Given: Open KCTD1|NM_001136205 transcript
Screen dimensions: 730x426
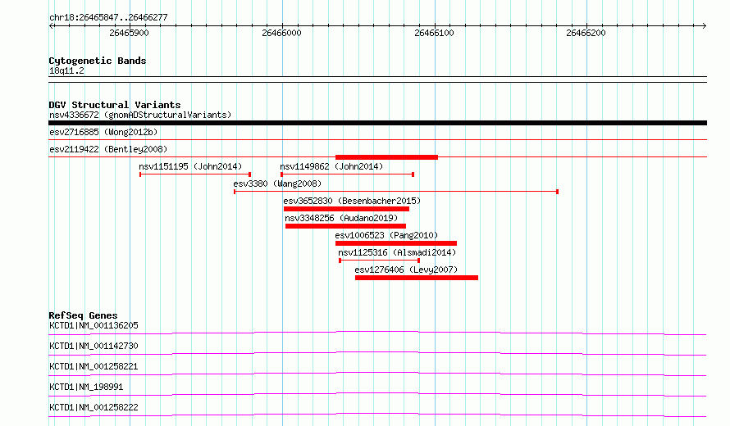Looking at the screenshot, I should pos(94,325).
